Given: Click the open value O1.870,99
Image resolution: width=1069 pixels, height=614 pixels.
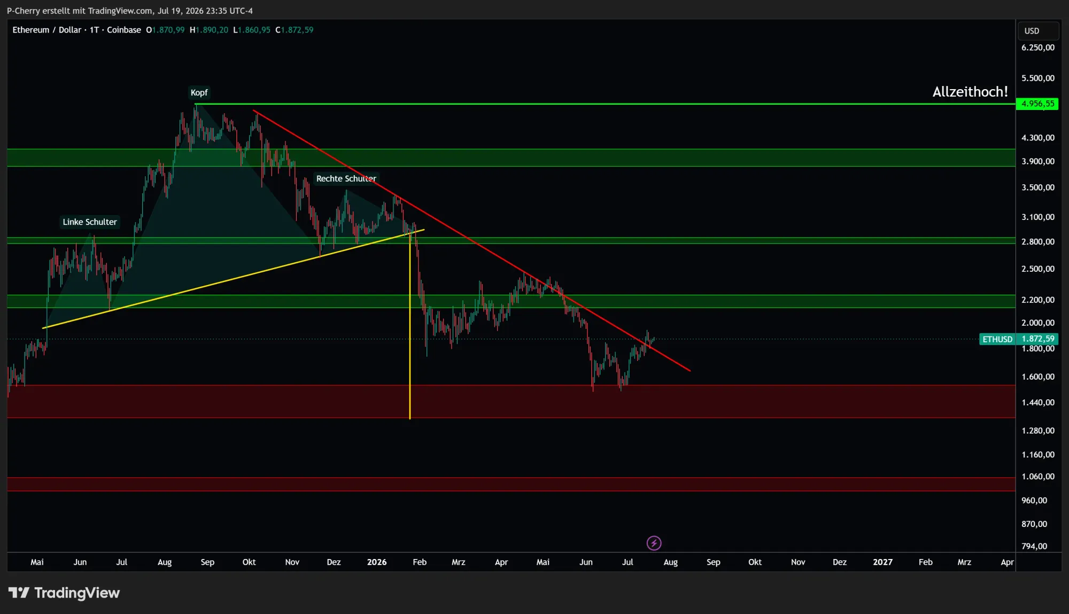Looking at the screenshot, I should tap(165, 30).
